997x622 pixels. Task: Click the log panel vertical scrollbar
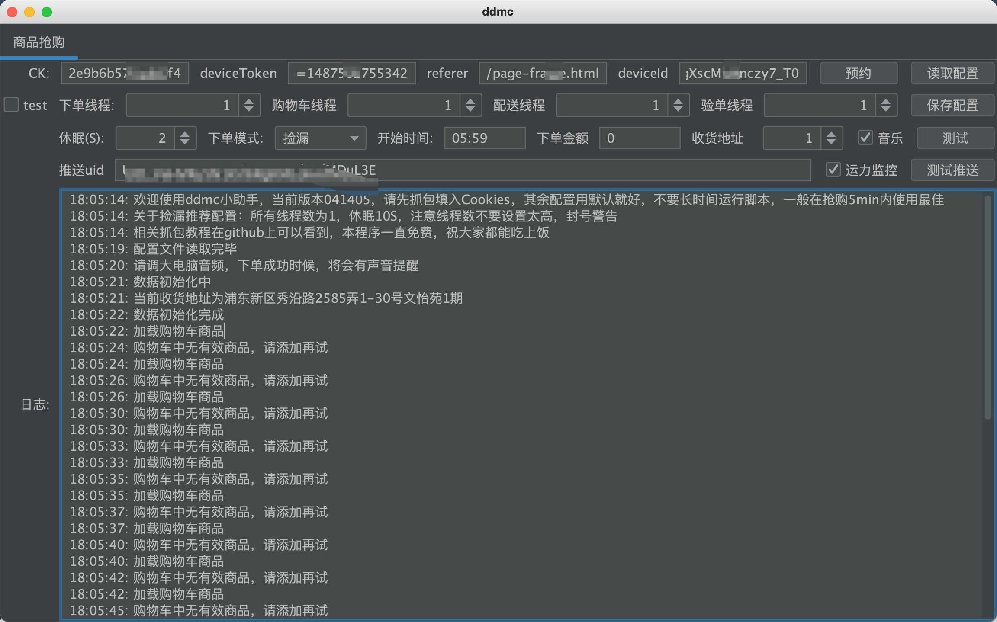pos(987,307)
